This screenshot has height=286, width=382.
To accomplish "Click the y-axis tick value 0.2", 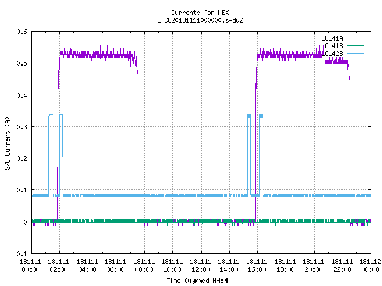I will coord(21,158).
